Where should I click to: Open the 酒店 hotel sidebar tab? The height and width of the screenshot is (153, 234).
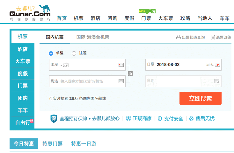point(23,49)
